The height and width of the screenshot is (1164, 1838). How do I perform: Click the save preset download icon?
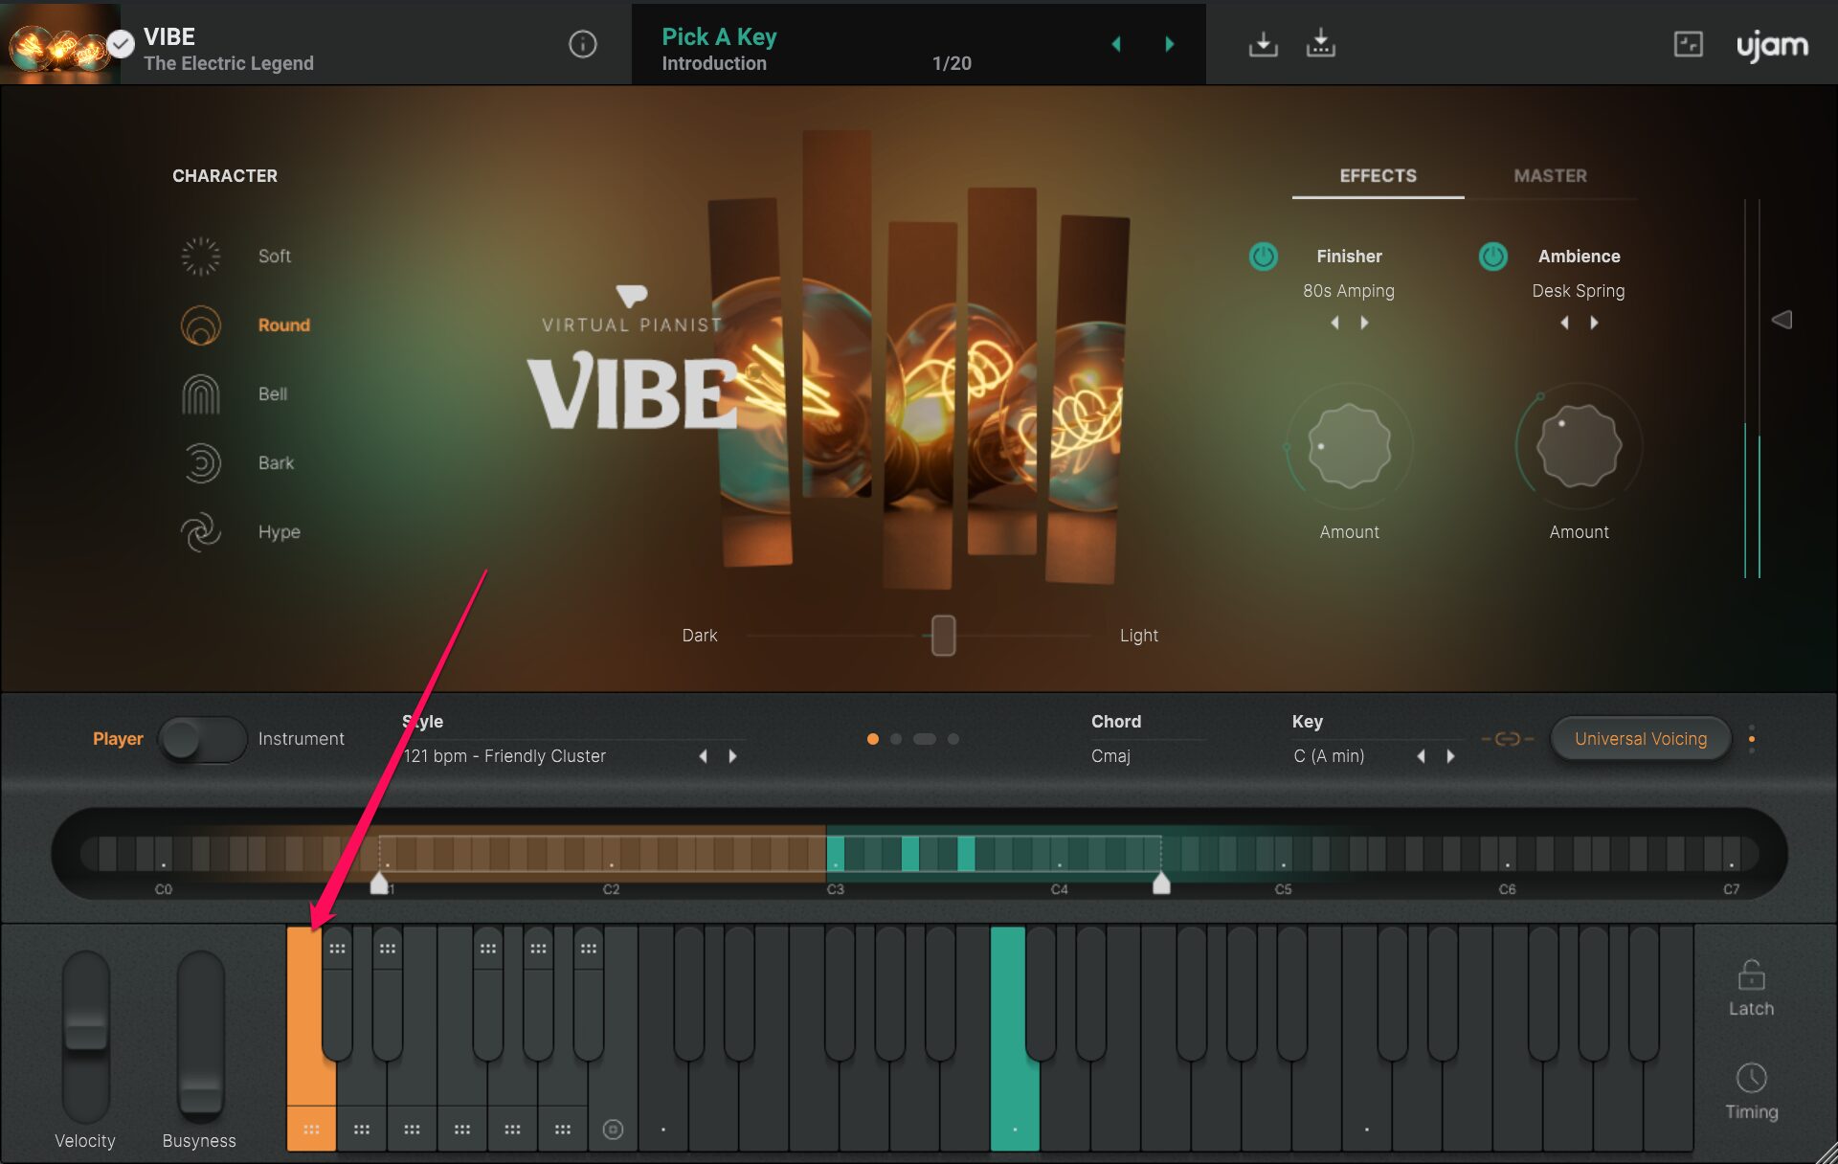1264,44
